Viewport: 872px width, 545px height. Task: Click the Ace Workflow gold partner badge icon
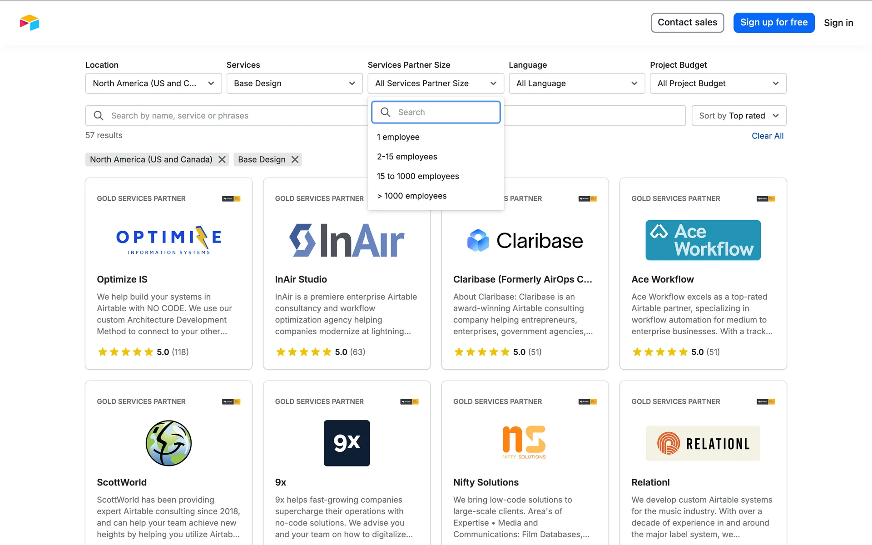(765, 198)
